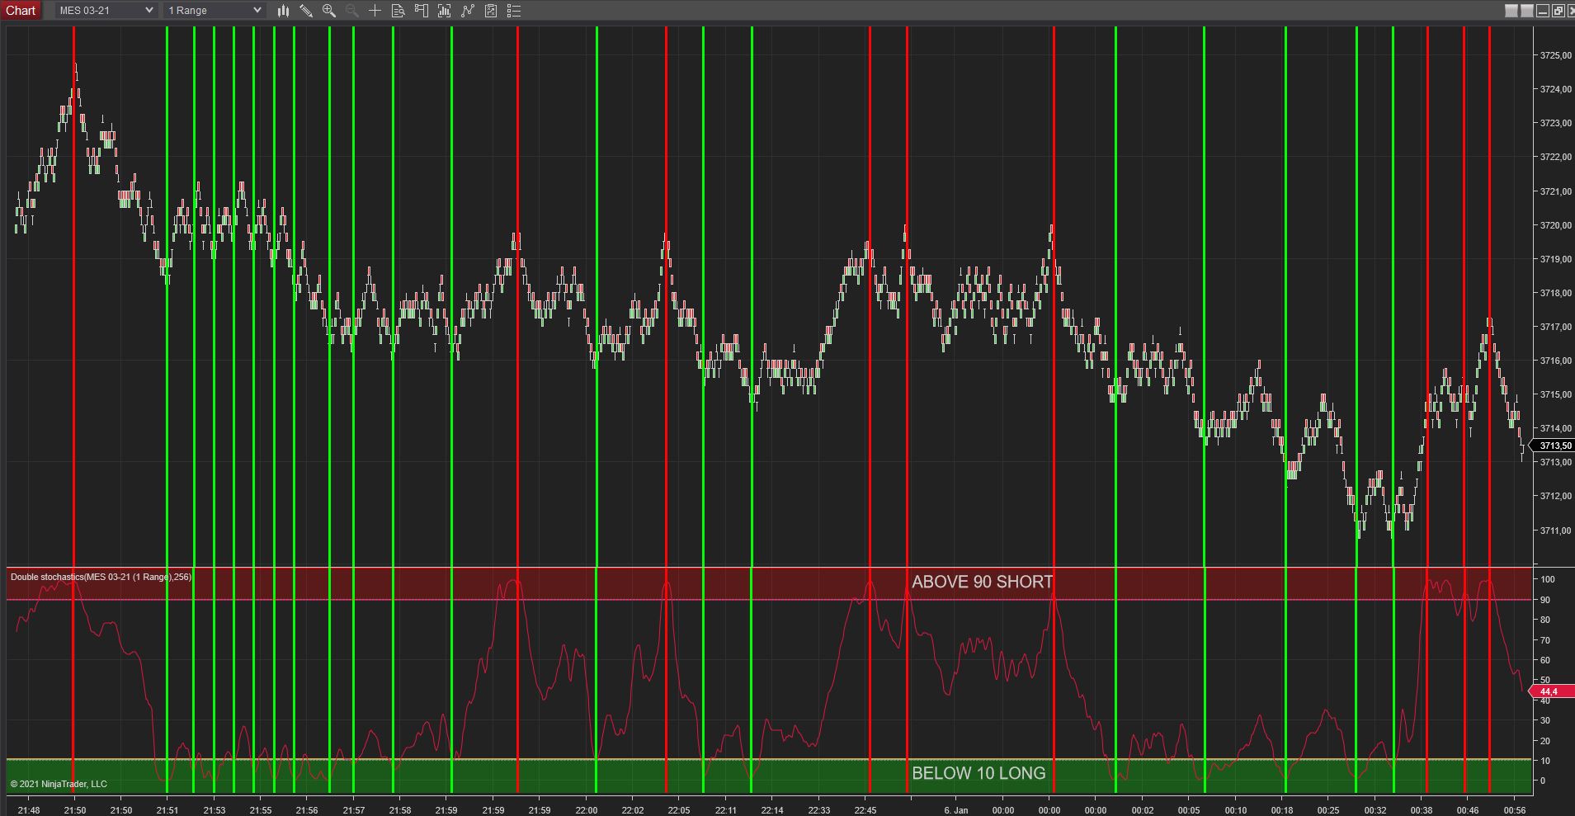Click the 00:32 time axis label

click(1375, 810)
